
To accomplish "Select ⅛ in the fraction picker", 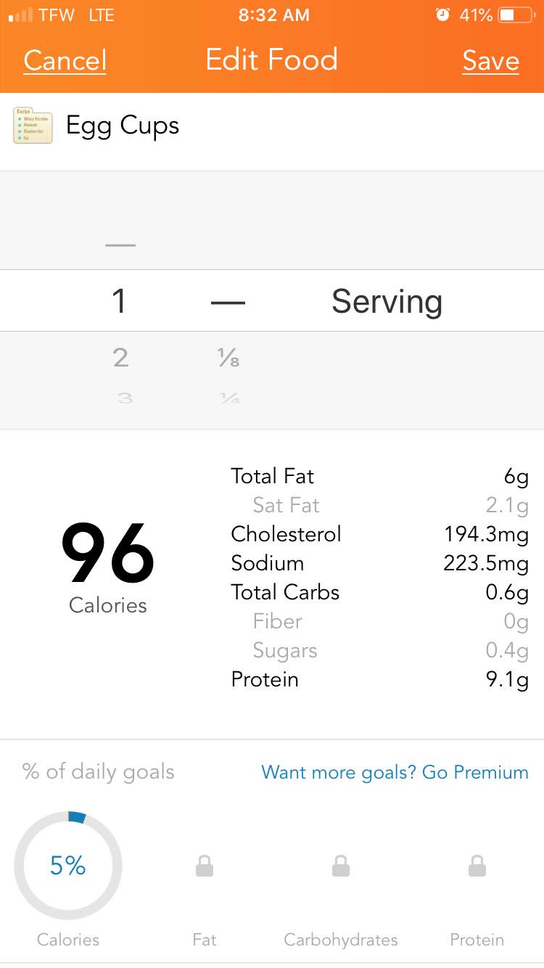I will (x=228, y=358).
